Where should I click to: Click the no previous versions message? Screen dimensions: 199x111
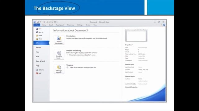point(83,68)
